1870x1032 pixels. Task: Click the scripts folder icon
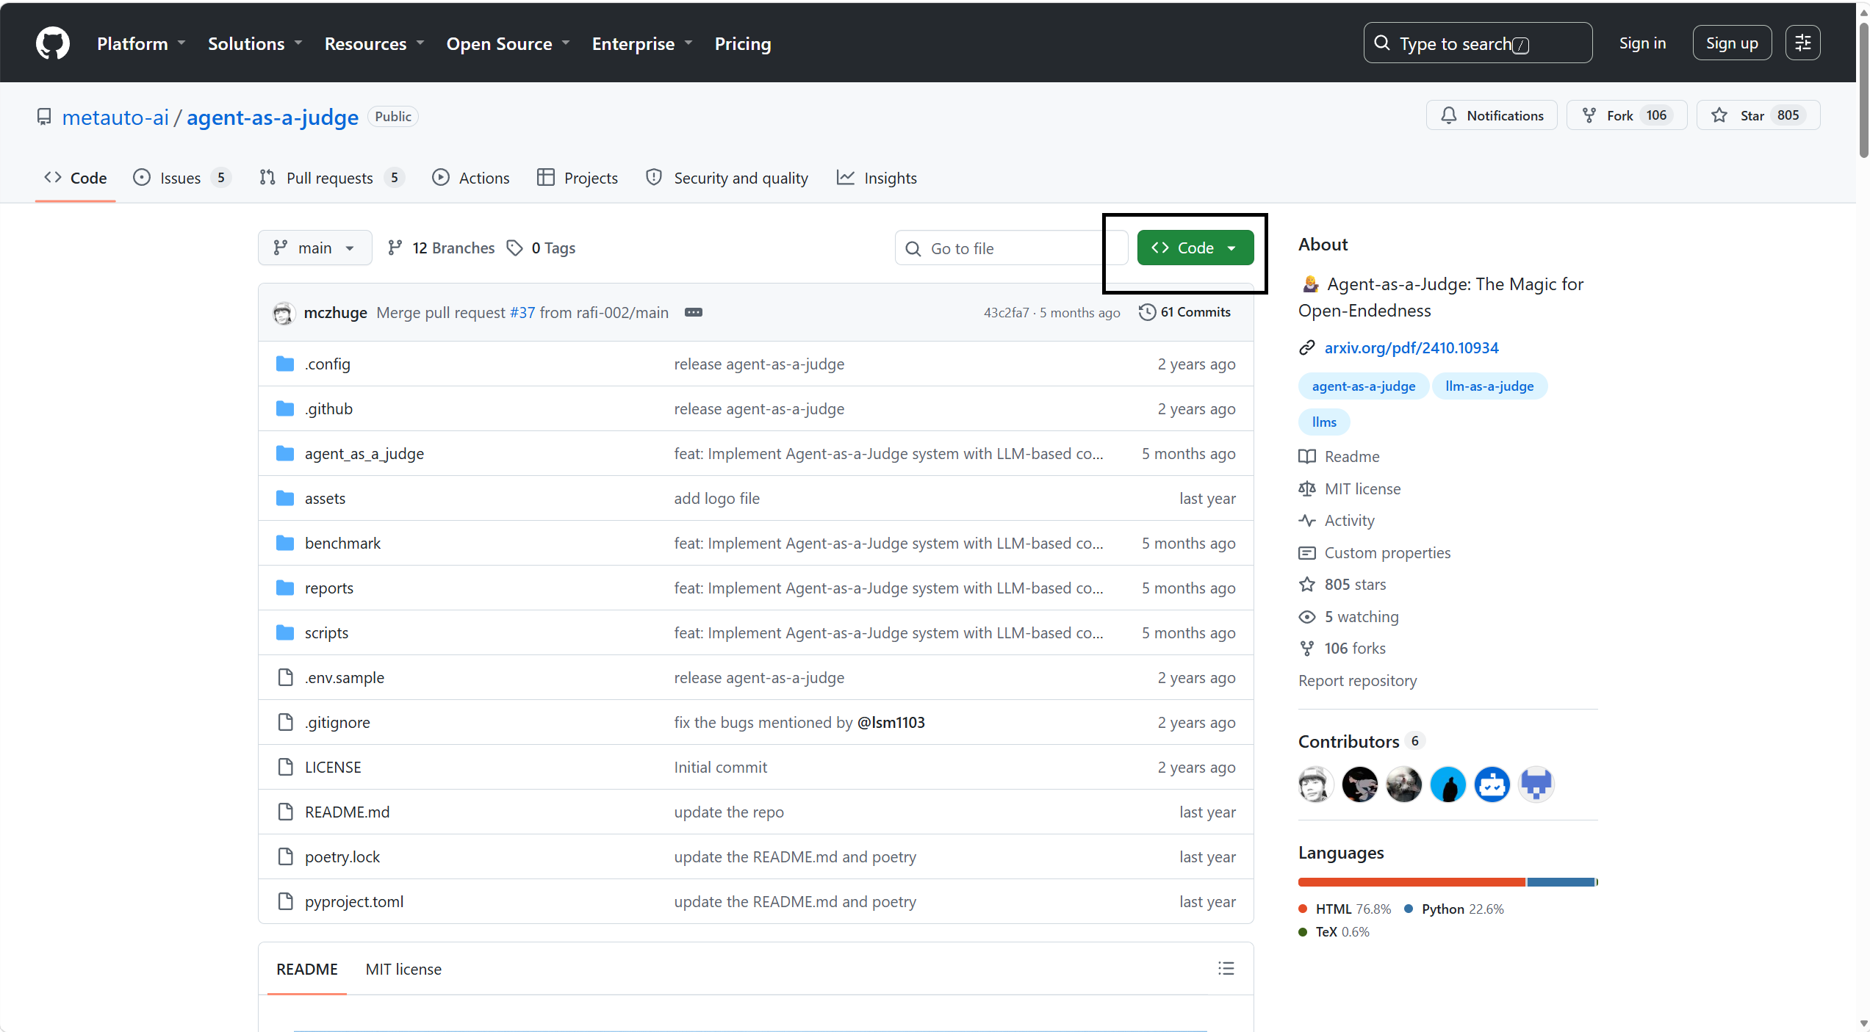click(285, 633)
